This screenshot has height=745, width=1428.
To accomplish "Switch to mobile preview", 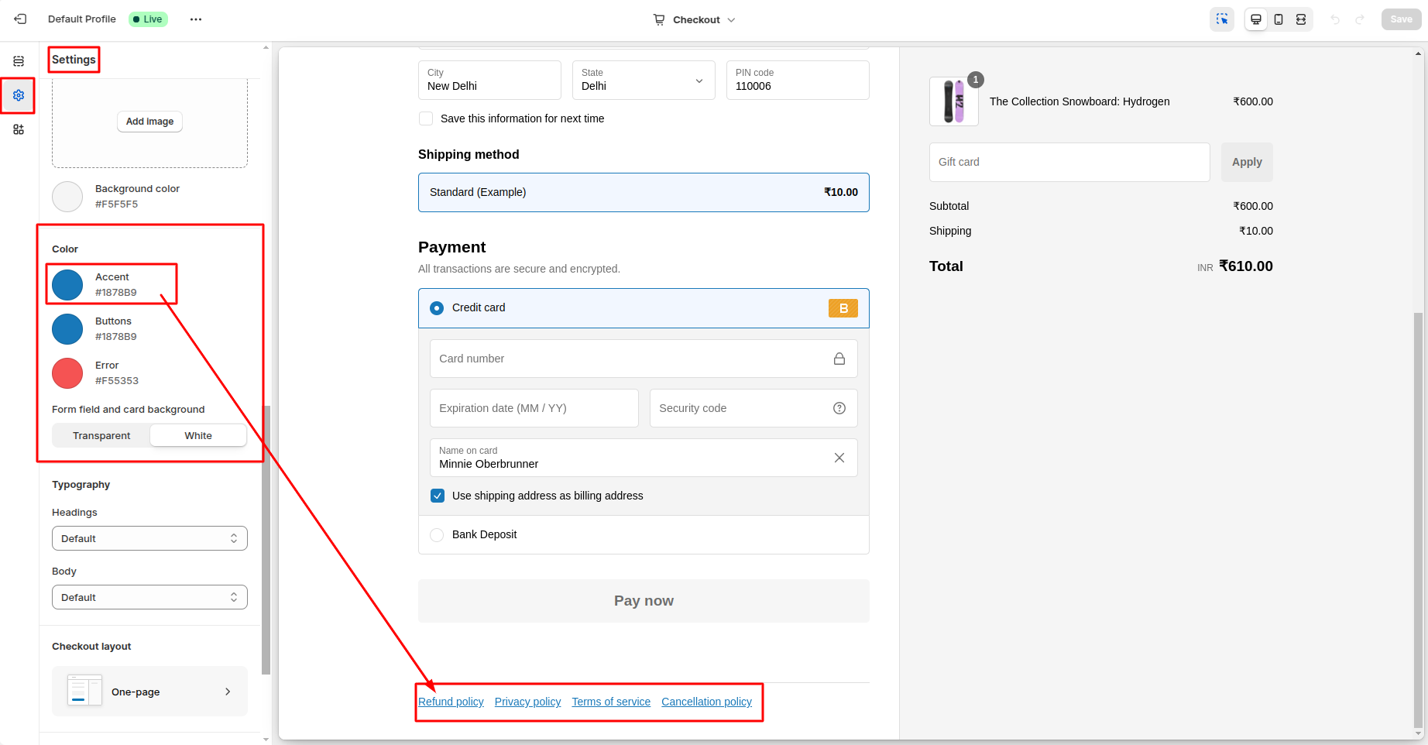I will coord(1279,19).
